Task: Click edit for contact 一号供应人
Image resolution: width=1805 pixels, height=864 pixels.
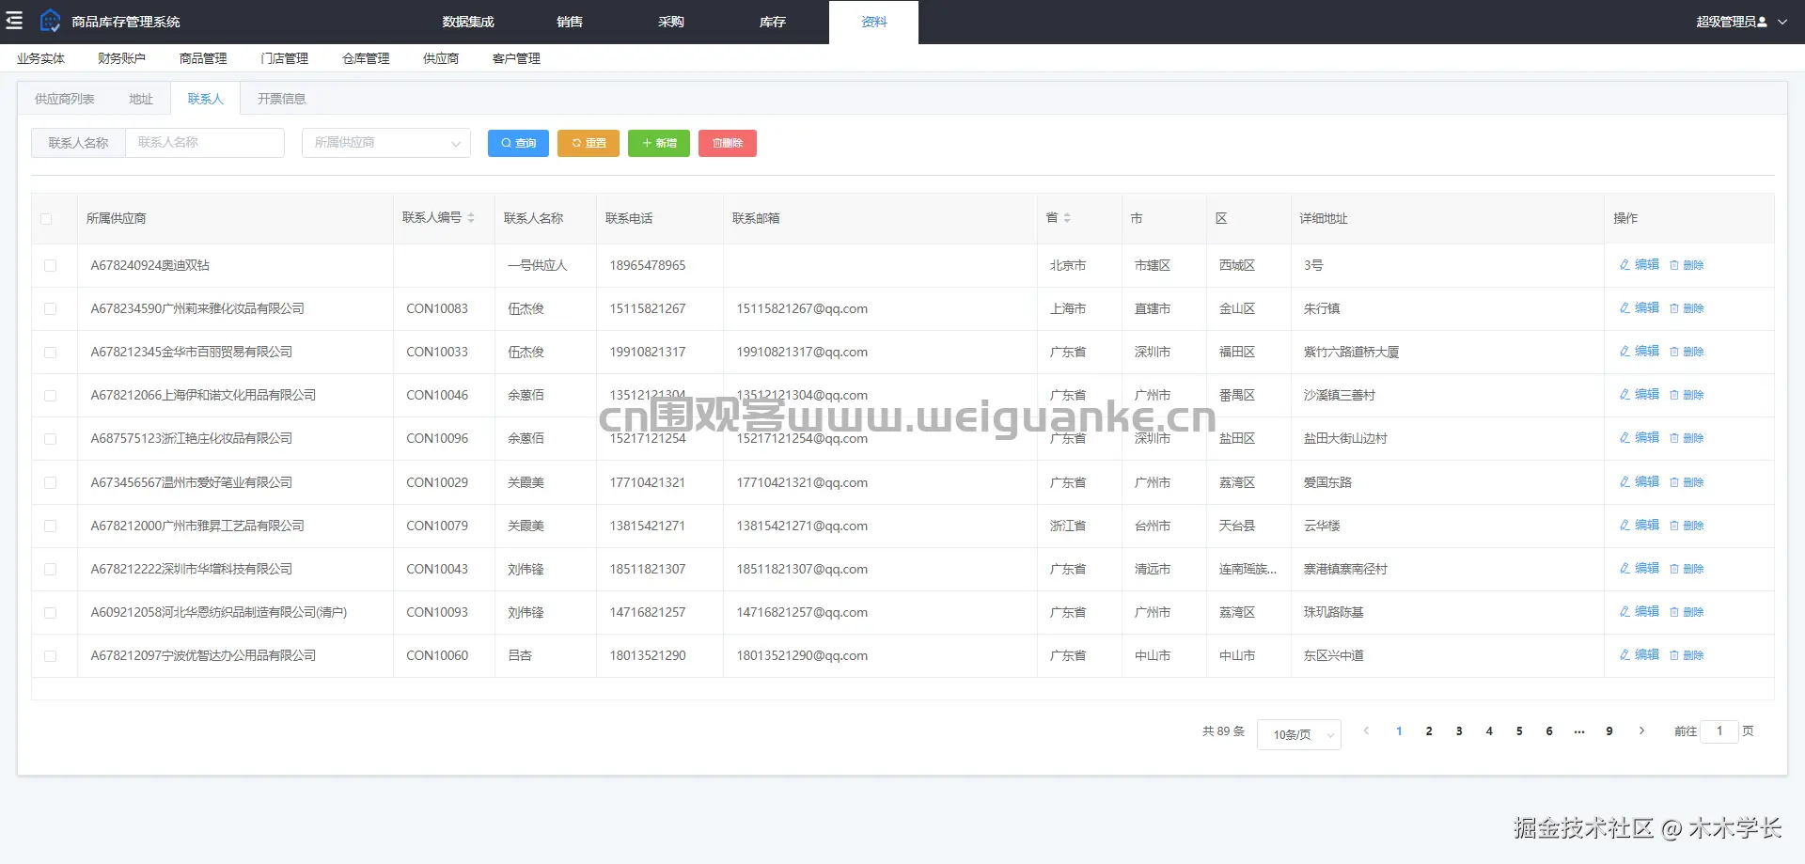Action: [1640, 265]
